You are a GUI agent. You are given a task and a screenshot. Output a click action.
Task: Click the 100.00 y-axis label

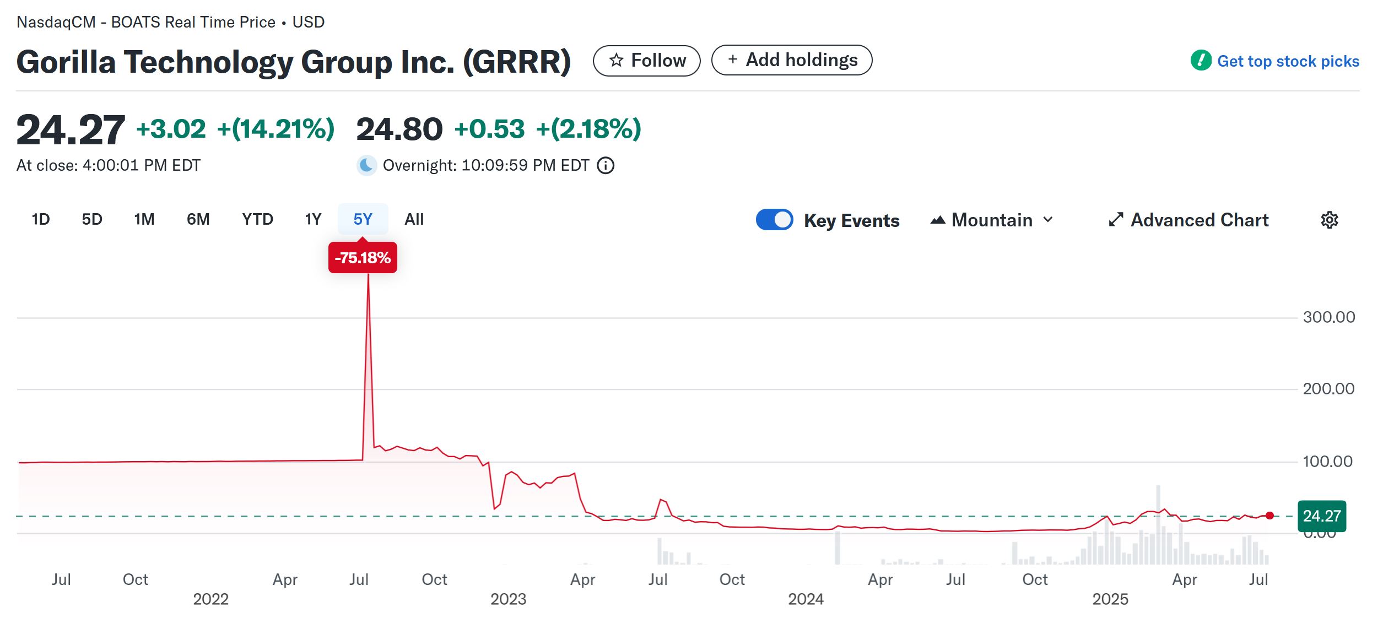coord(1327,462)
